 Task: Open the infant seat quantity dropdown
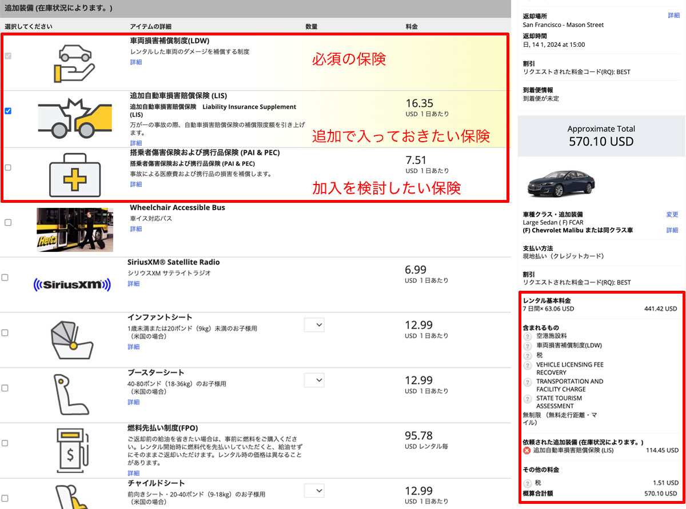point(314,325)
